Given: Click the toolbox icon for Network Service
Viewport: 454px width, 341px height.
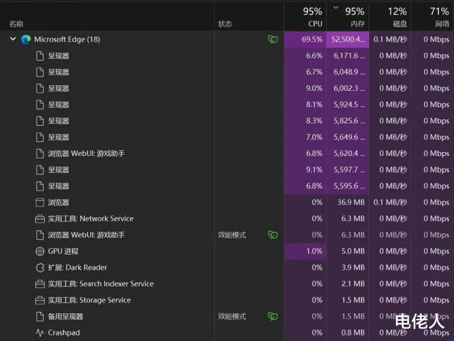Looking at the screenshot, I should 40,219.
